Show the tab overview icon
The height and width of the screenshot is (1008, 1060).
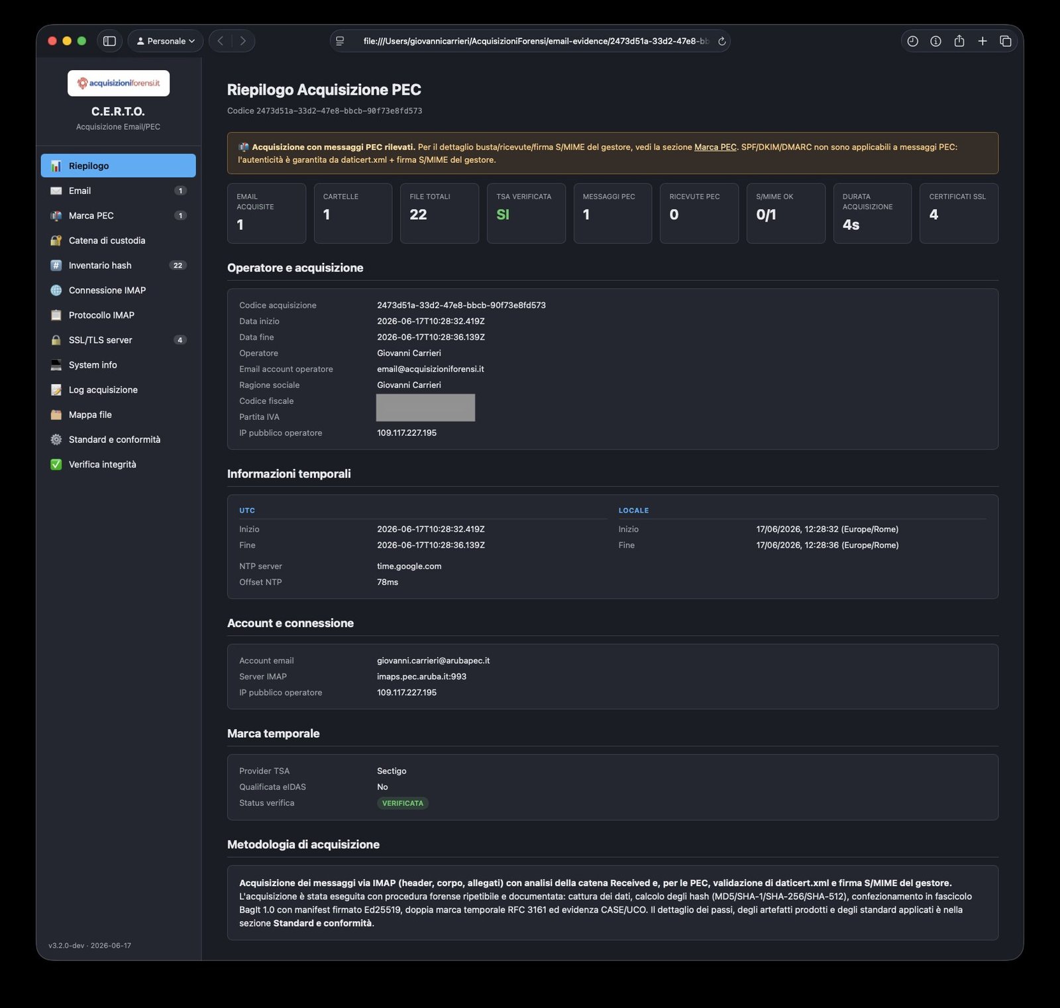pos(1006,41)
